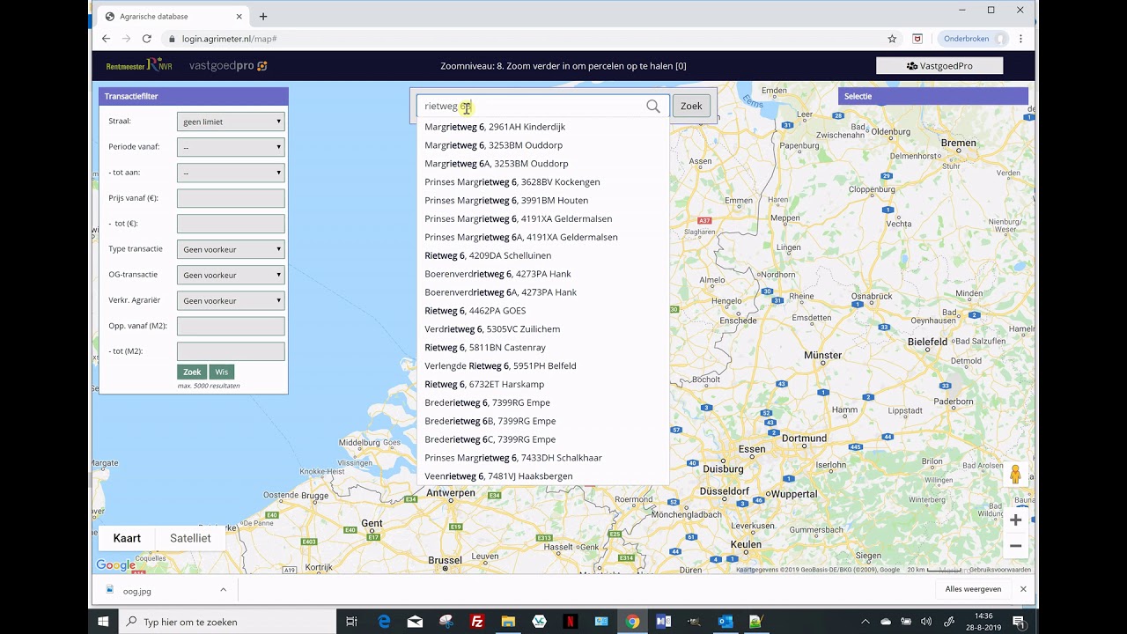Click Alles weergeven in downloads bar
Image resolution: width=1127 pixels, height=634 pixels.
click(x=973, y=589)
